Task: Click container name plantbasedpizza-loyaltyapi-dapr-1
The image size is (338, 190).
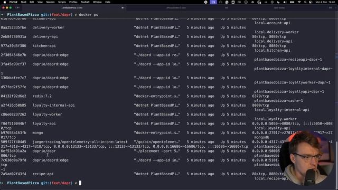Action: tap(289, 91)
